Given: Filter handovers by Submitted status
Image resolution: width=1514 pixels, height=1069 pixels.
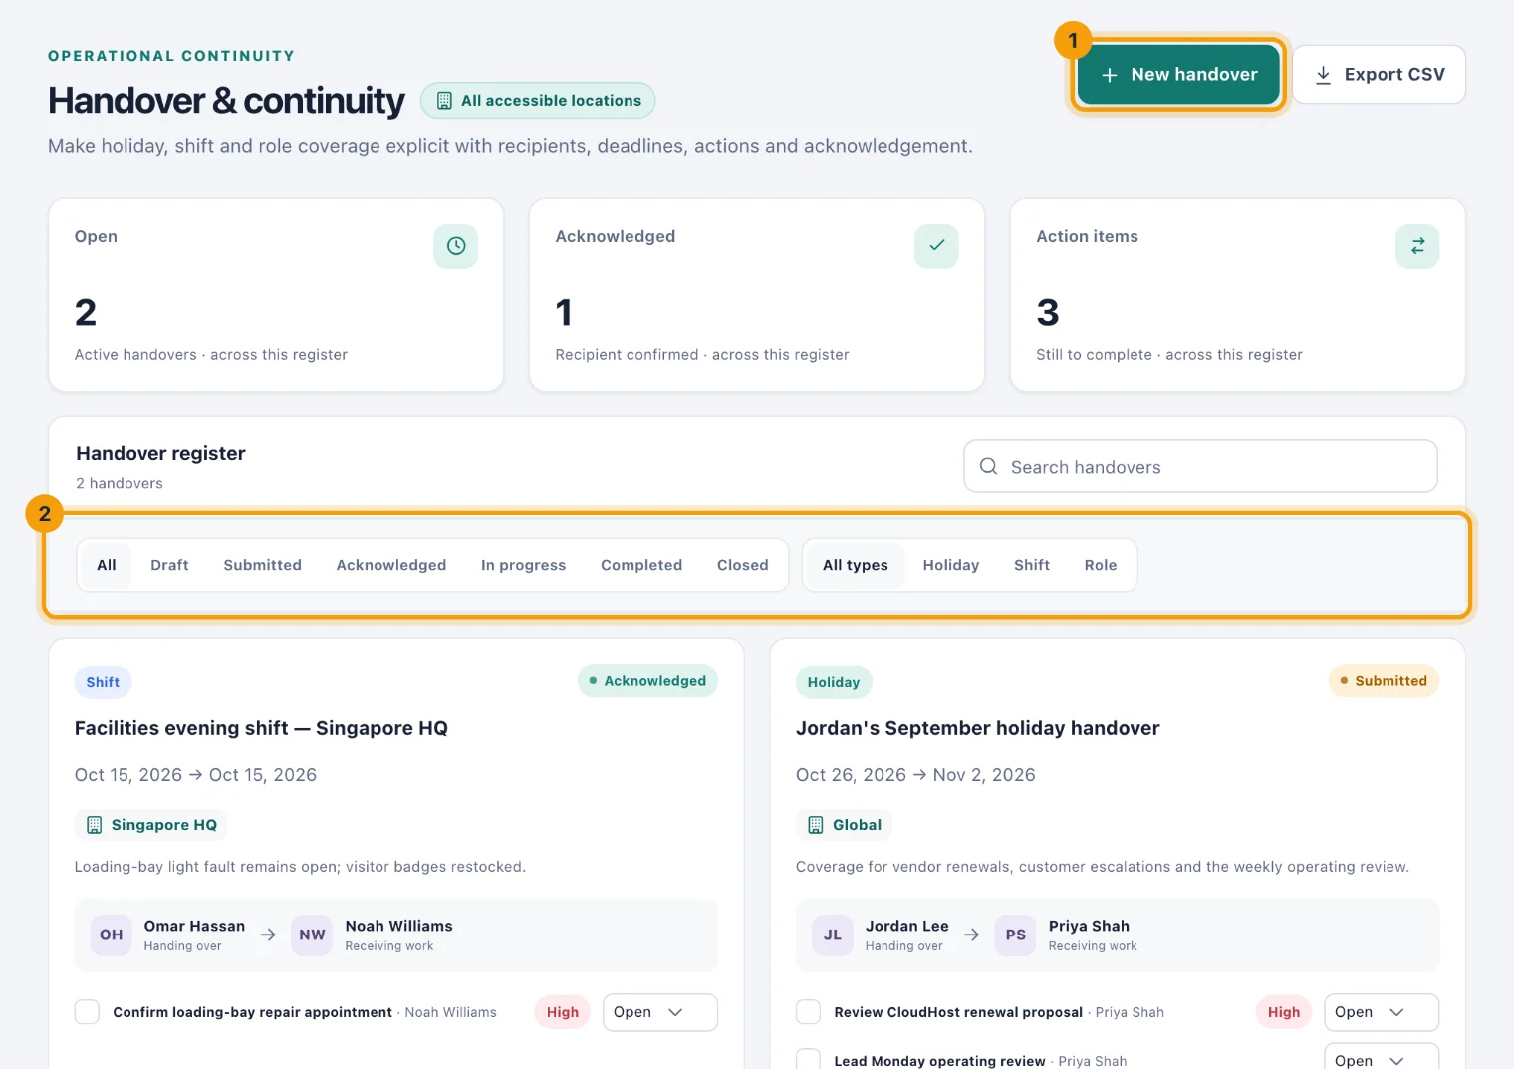Looking at the screenshot, I should click(262, 565).
